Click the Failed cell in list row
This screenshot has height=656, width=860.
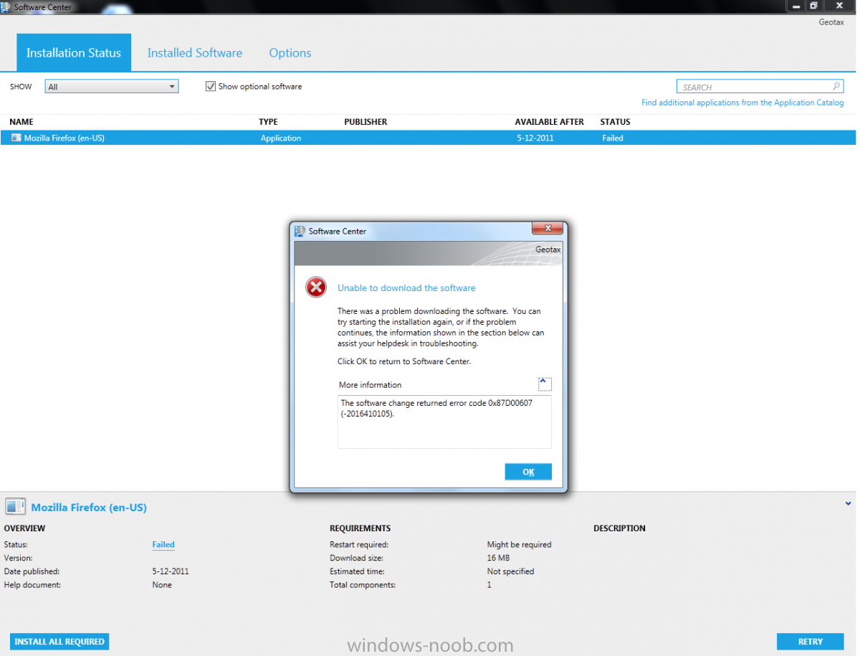(x=613, y=138)
